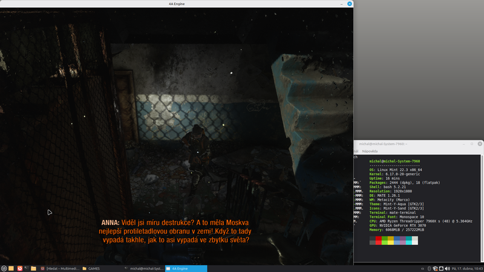Click the show desktop folder icon in taskbar
This screenshot has height=272, width=484.
click(11, 268)
